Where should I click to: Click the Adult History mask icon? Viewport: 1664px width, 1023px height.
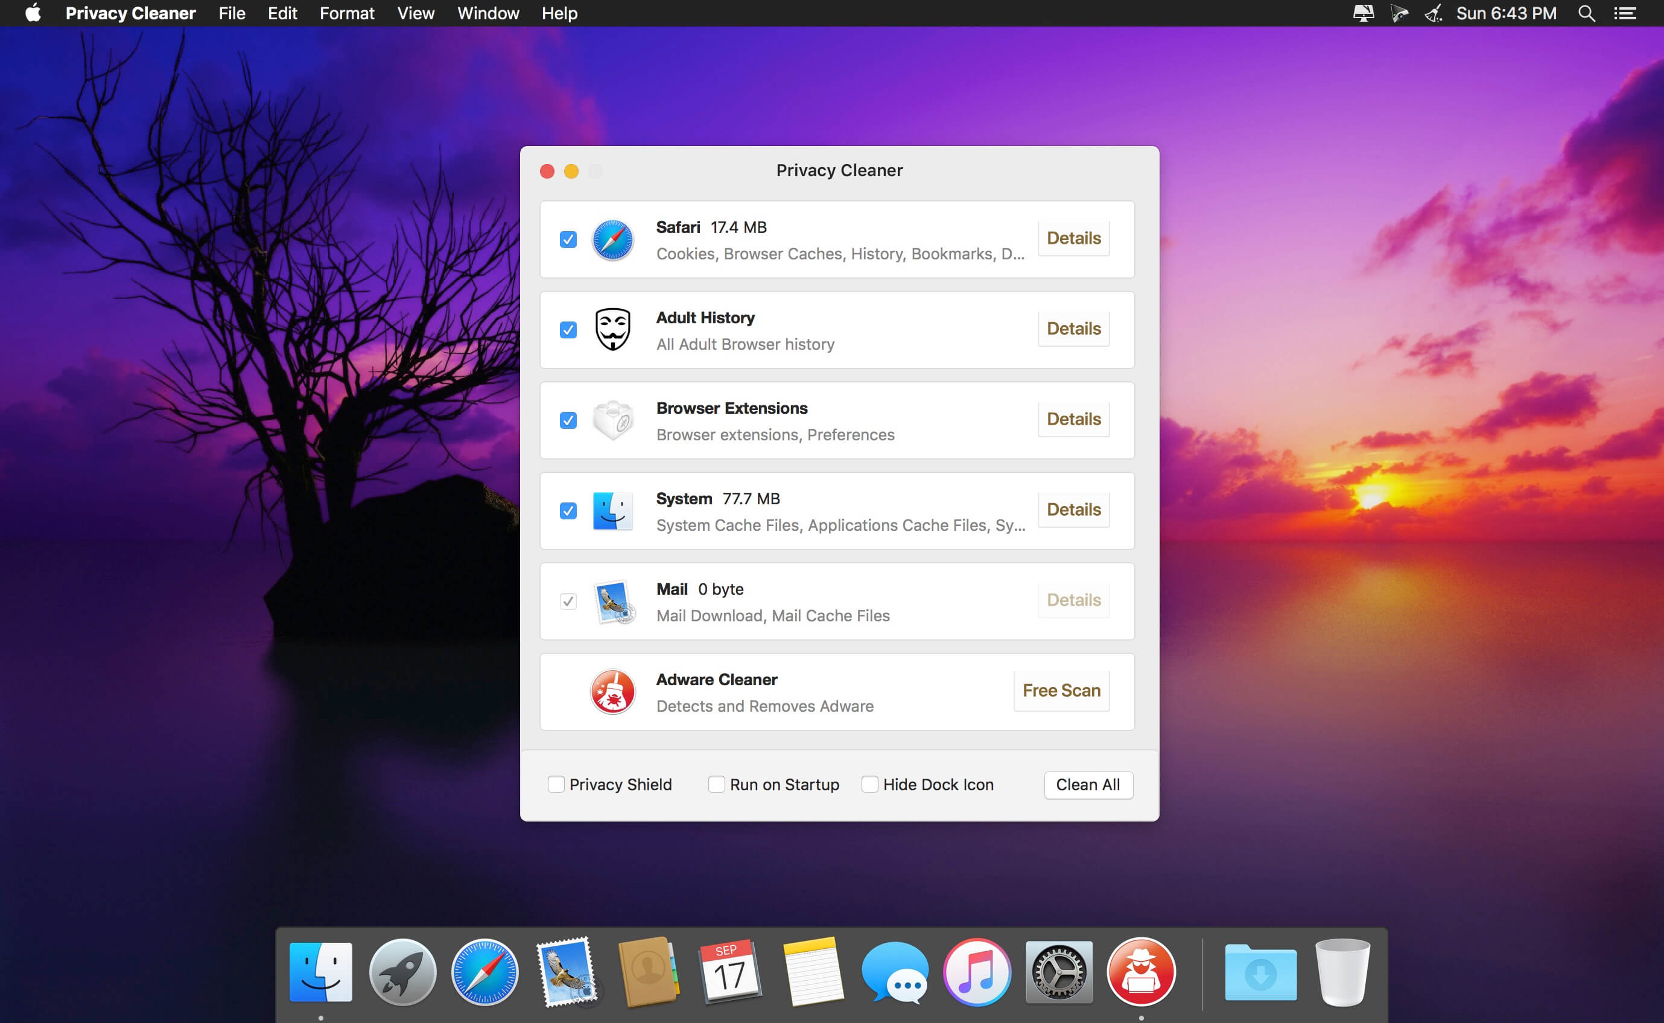tap(612, 329)
